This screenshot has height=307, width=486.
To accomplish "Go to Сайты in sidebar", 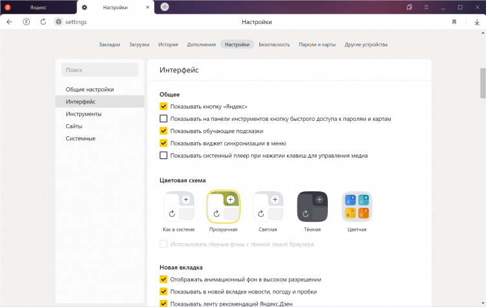I will pyautogui.click(x=100, y=126).
